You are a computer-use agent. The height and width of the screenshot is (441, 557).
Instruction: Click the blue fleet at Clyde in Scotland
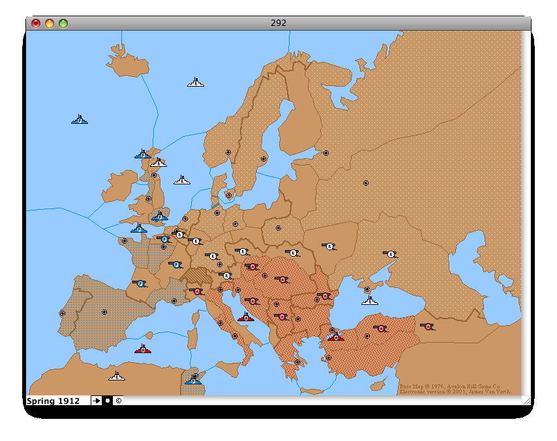[x=143, y=154]
